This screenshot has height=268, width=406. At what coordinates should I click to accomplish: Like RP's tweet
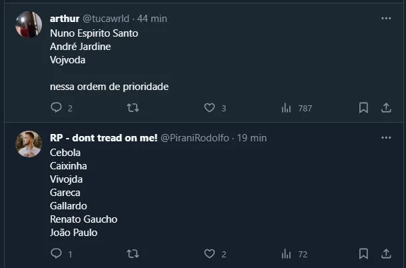(209, 253)
